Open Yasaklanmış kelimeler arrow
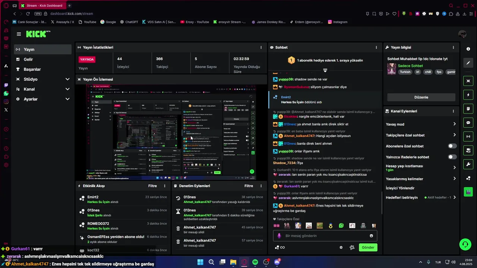The width and height of the screenshot is (477, 268). click(x=454, y=179)
